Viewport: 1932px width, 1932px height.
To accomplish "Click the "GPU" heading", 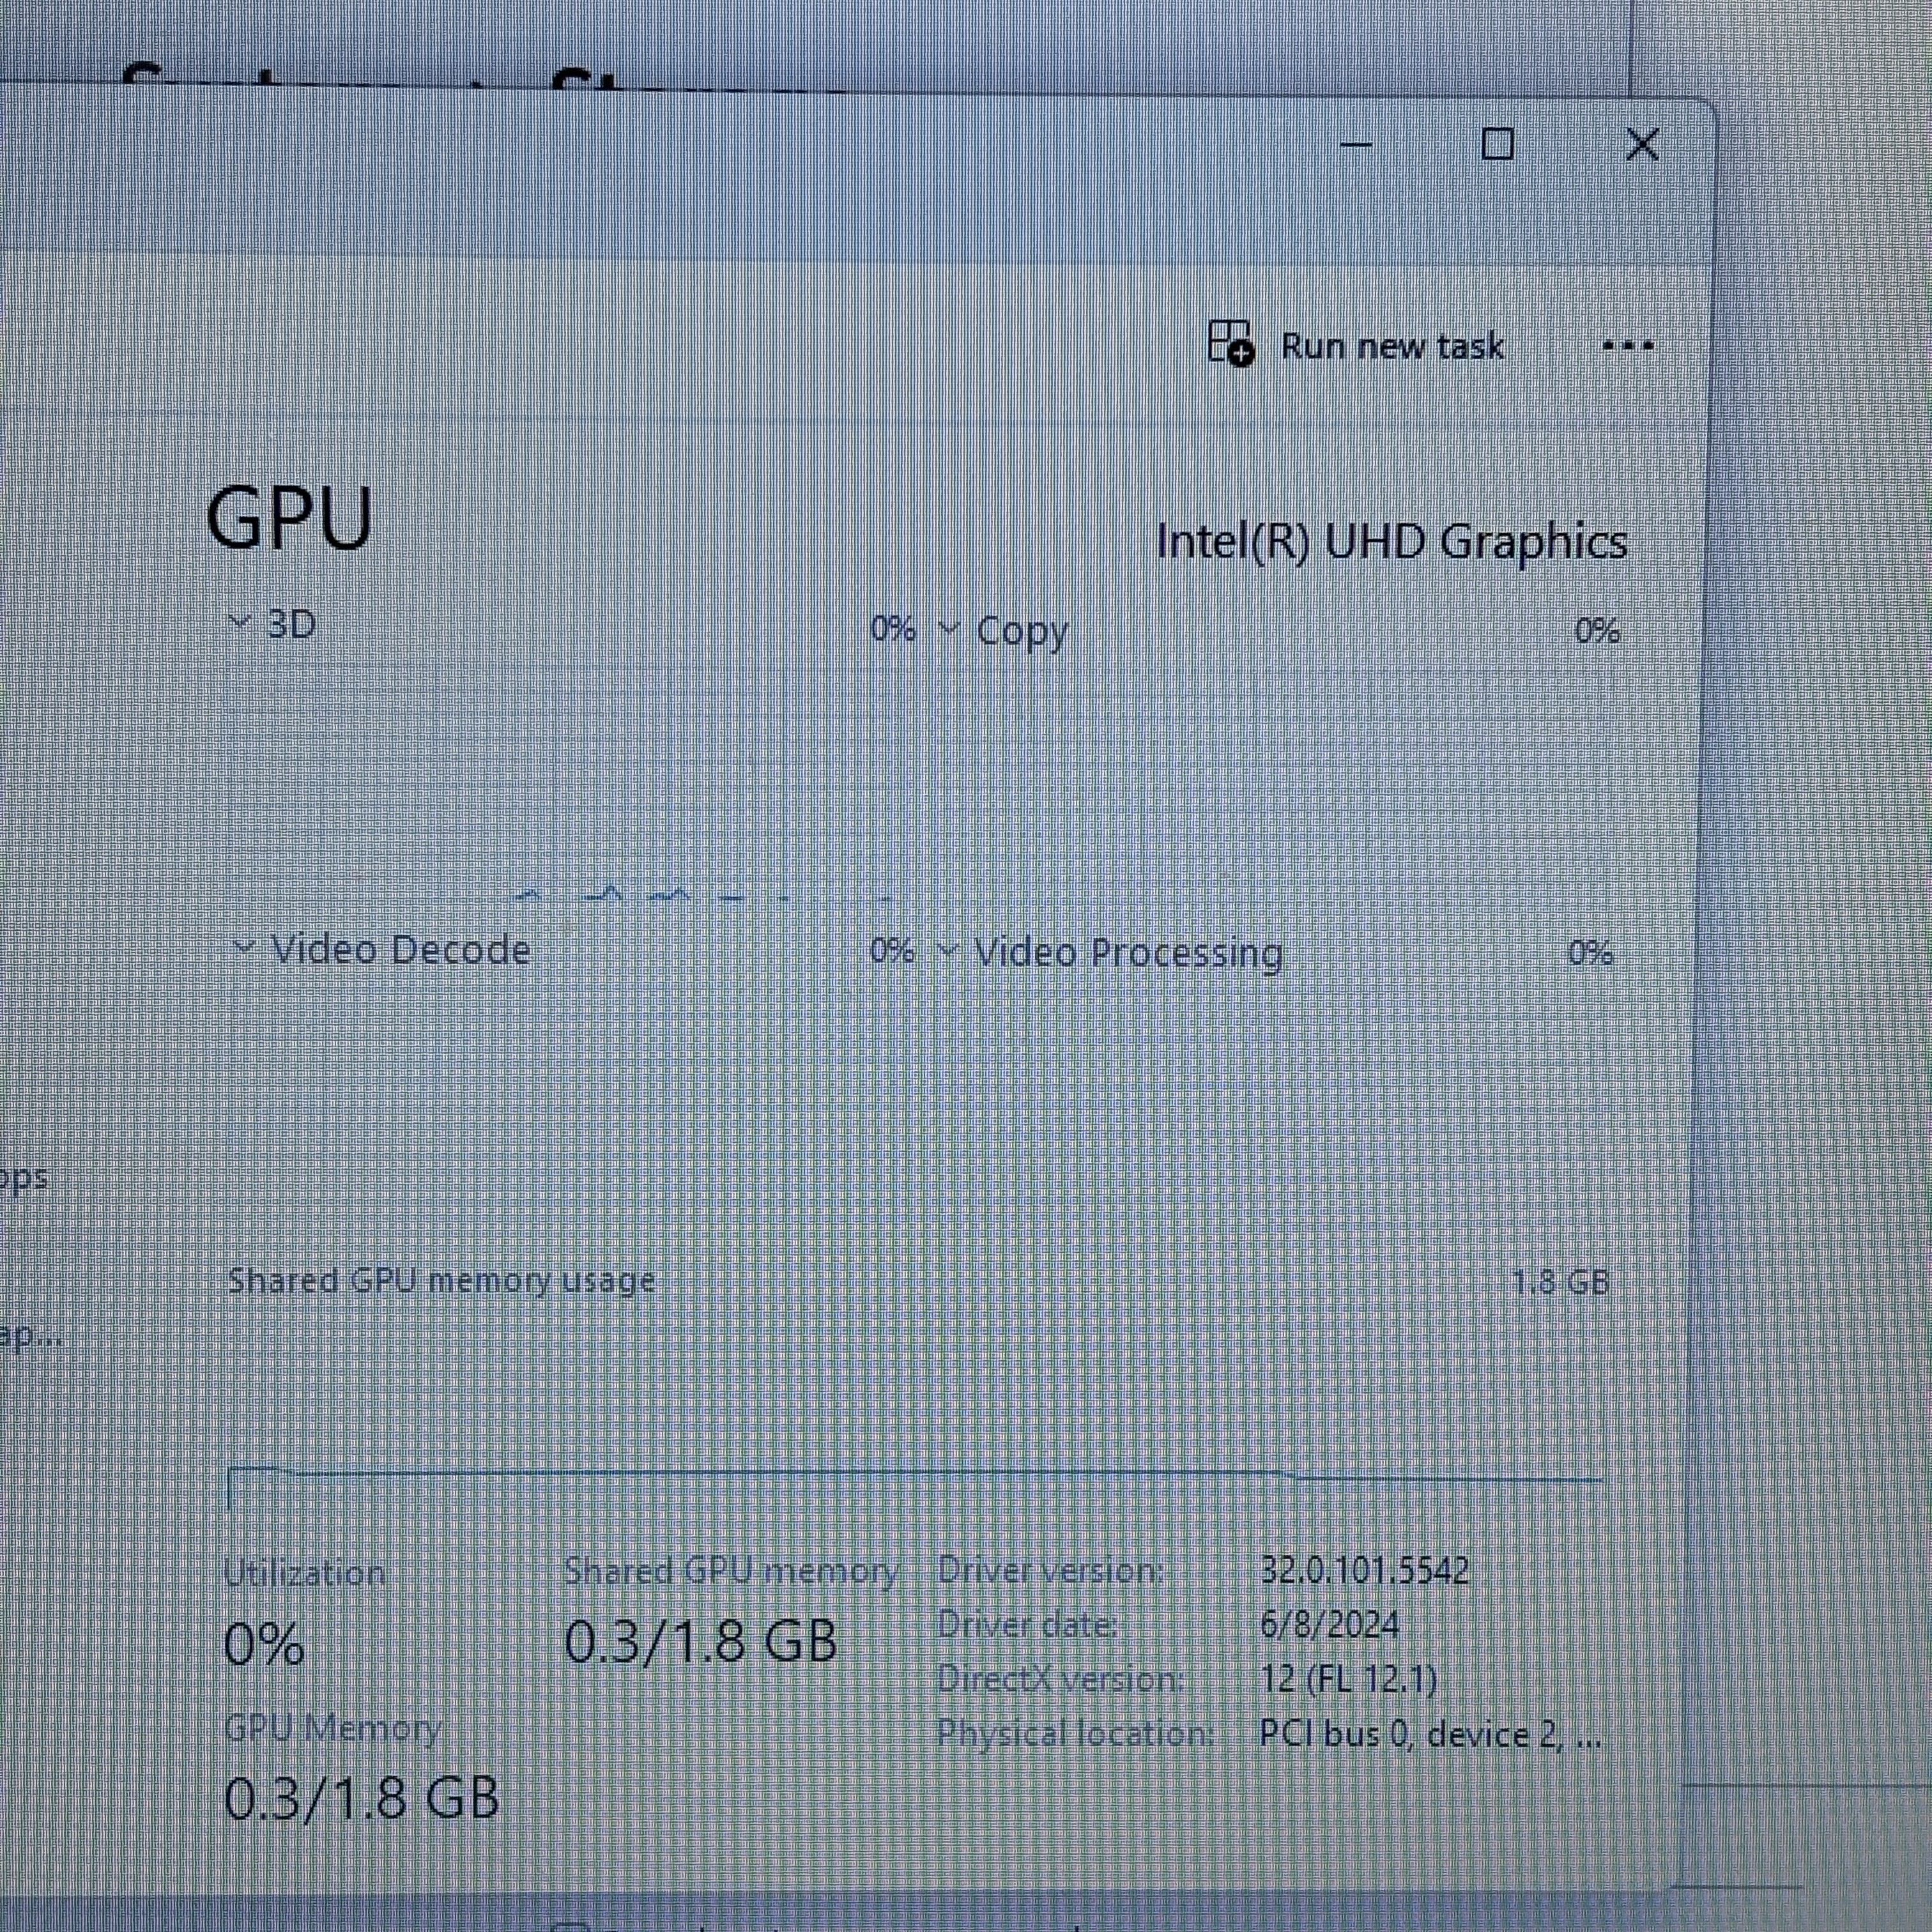I will click(x=289, y=517).
